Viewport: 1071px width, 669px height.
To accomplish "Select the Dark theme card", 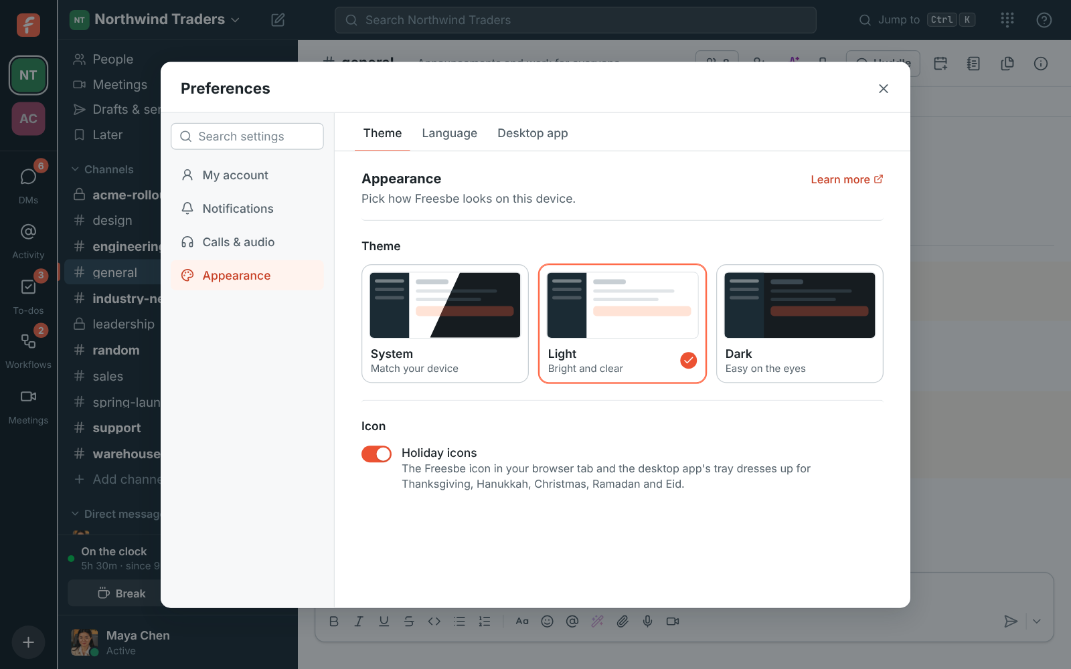I will (x=800, y=324).
